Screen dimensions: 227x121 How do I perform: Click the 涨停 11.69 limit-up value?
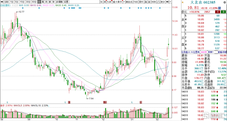coord(201,75)
